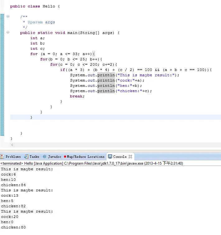This screenshot has width=221, height=235.
Task: Click console output 'cock:20'
Action: click(10, 217)
